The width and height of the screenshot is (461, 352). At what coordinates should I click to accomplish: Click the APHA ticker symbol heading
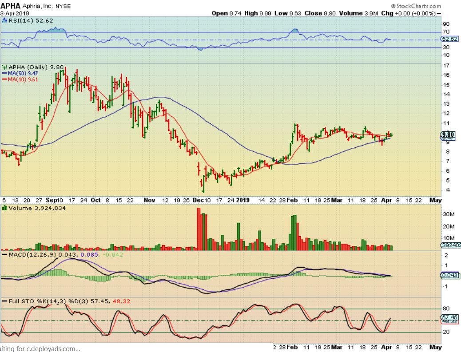(x=11, y=7)
